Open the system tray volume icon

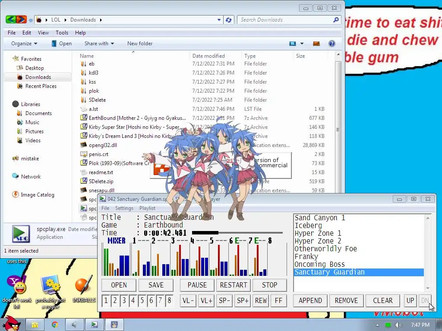click(x=398, y=325)
